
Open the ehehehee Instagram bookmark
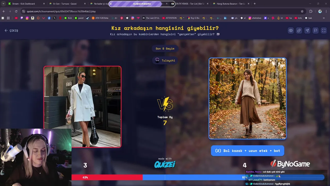(255, 18)
